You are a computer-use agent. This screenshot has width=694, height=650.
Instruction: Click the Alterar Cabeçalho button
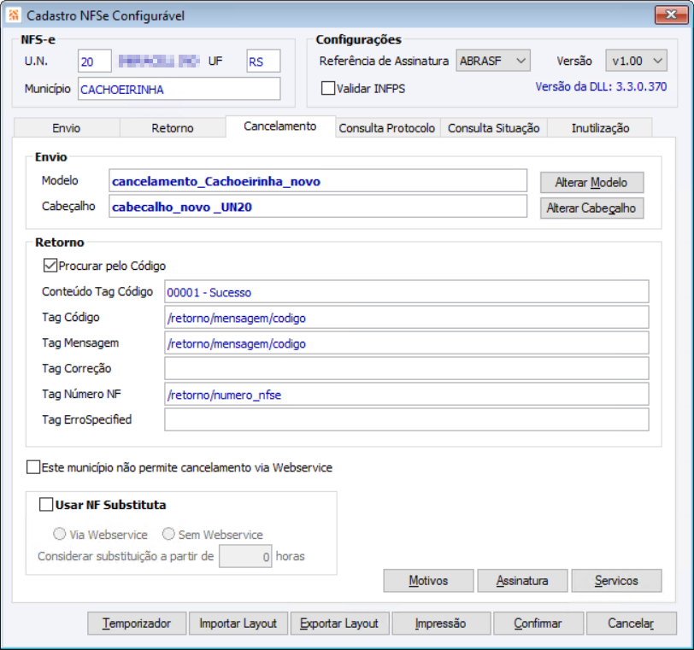coord(591,208)
